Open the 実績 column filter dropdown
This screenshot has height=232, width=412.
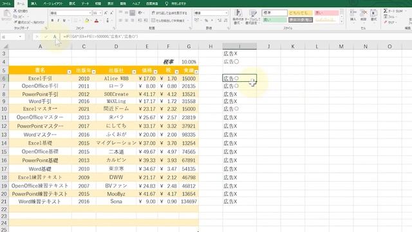(x=196, y=72)
